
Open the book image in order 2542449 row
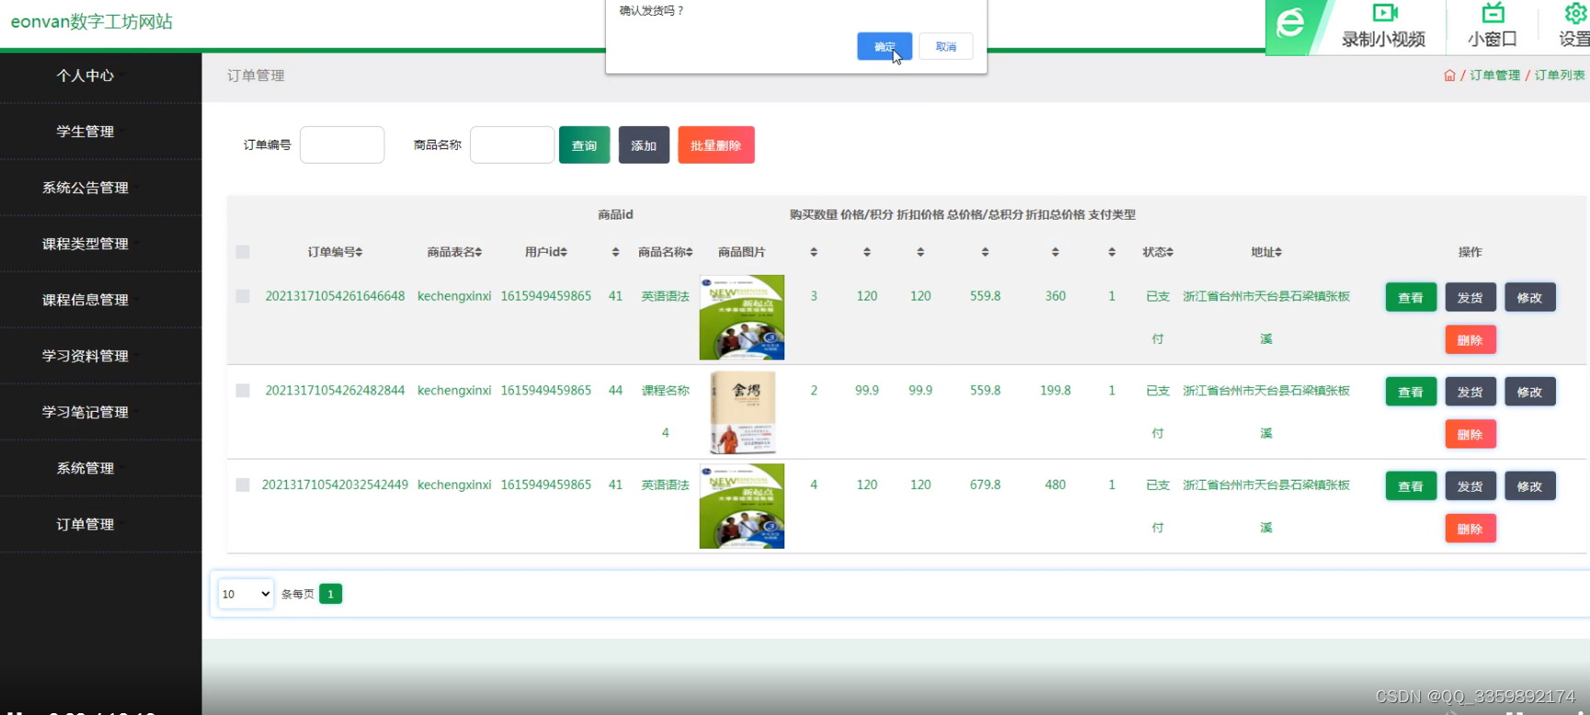(x=742, y=506)
